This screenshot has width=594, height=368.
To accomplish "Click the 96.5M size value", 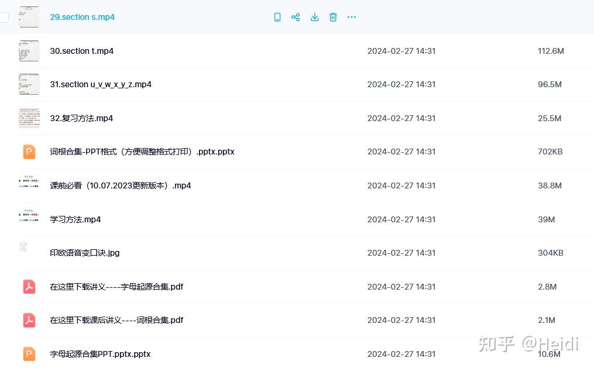I will coord(550,84).
